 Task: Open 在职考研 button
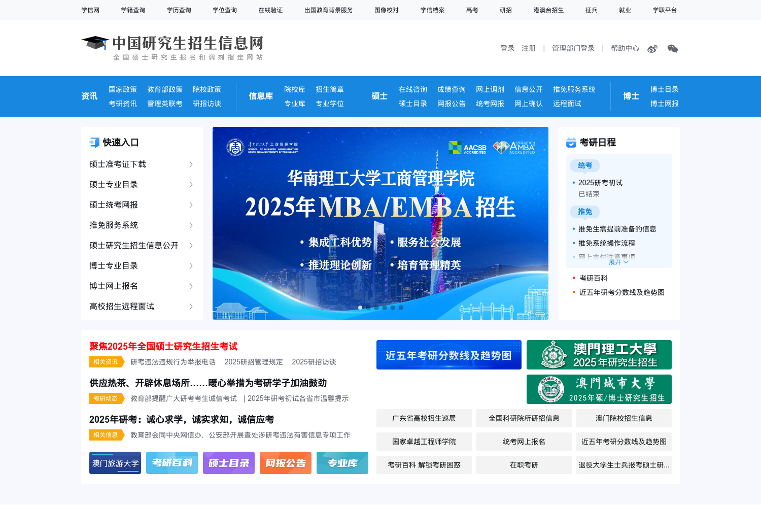[524, 465]
